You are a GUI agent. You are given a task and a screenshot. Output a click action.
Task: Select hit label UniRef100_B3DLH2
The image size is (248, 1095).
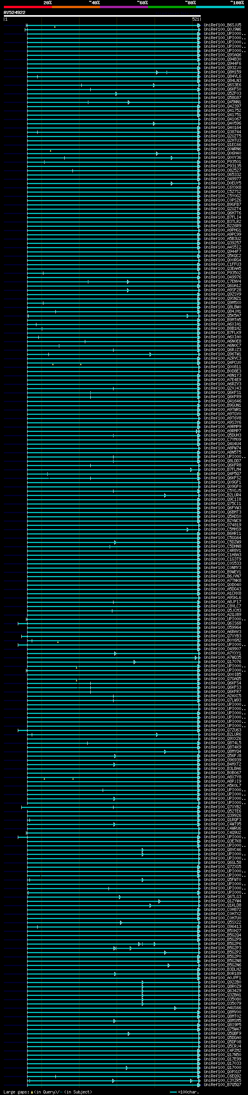222,969
